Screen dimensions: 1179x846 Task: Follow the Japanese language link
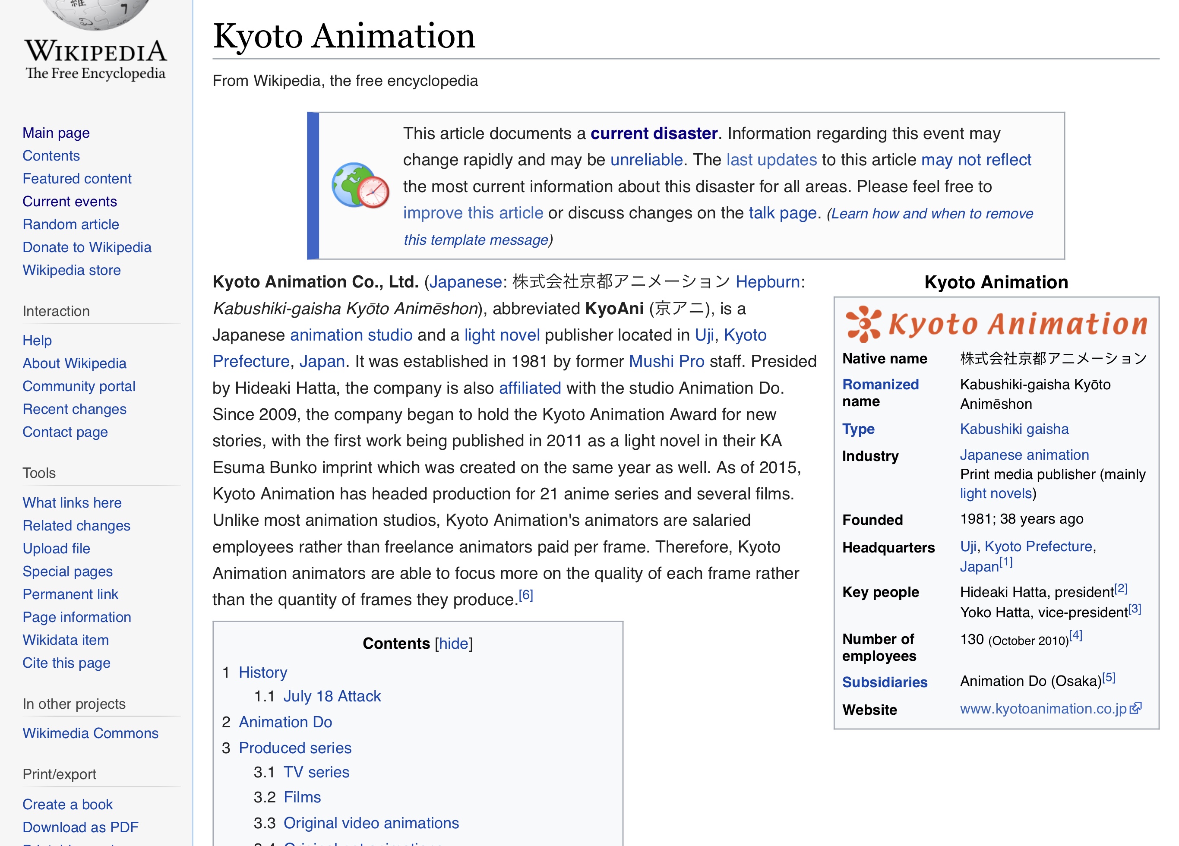tap(465, 282)
